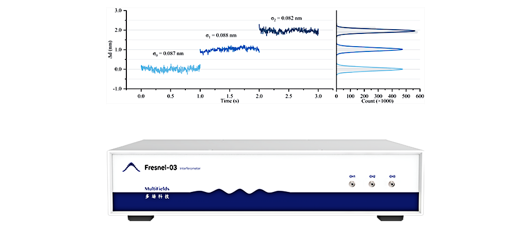The width and height of the screenshot is (531, 228).
Task: Click the CH3 connector port
Action: 392,185
